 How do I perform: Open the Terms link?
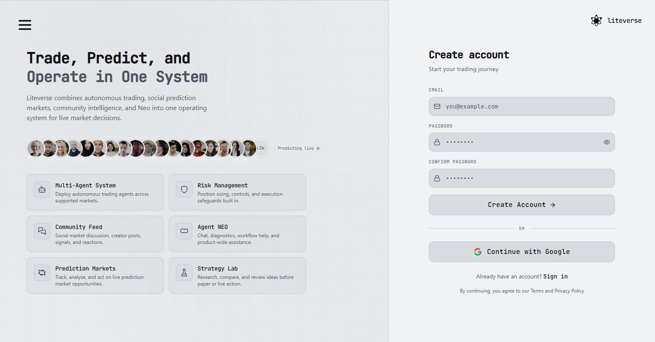[x=537, y=291]
